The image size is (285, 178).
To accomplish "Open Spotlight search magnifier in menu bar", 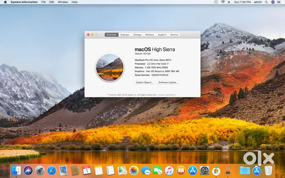I will tap(266, 2).
